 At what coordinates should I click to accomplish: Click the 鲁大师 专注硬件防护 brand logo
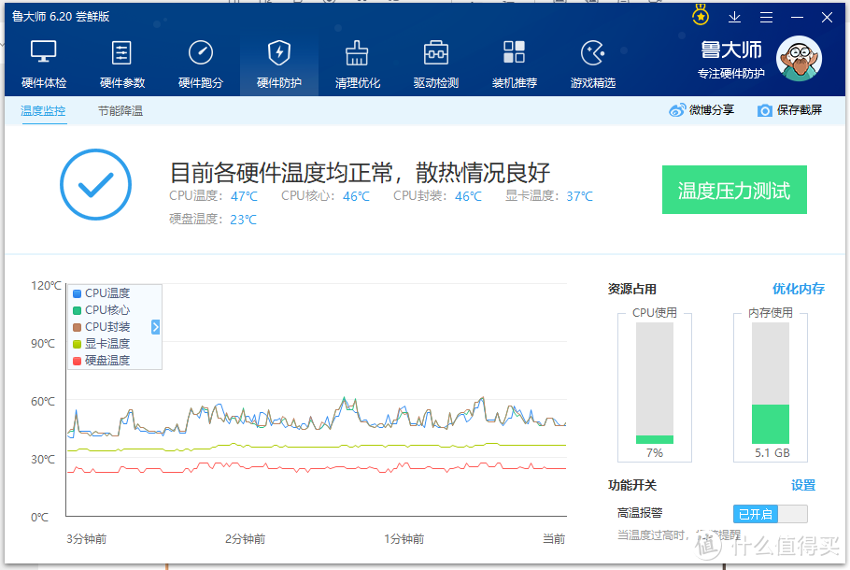[730, 59]
